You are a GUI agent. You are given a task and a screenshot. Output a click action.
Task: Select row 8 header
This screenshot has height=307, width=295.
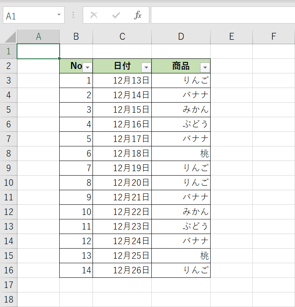(x=9, y=153)
